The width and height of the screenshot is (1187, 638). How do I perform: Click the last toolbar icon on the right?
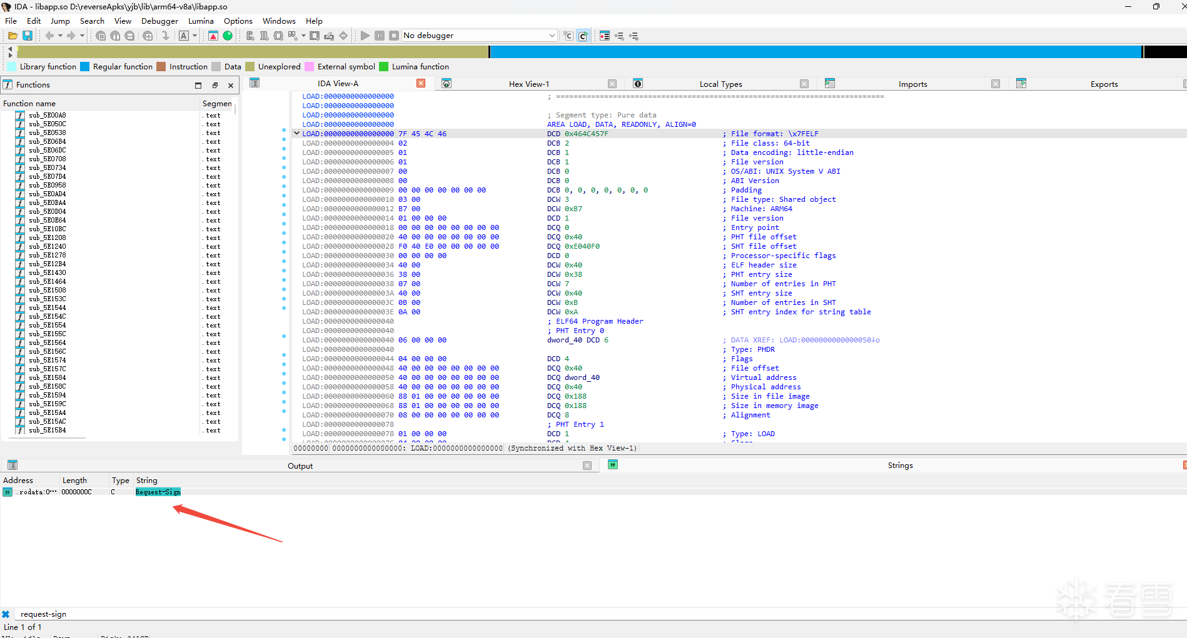coord(634,36)
